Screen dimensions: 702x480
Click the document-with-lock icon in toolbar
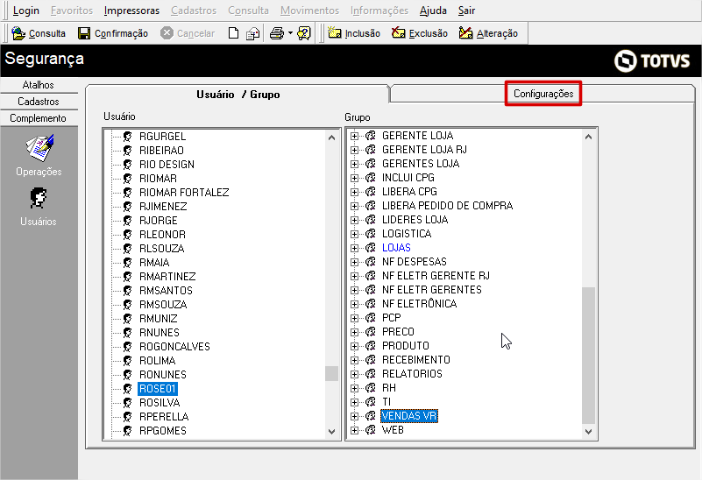coord(253,33)
